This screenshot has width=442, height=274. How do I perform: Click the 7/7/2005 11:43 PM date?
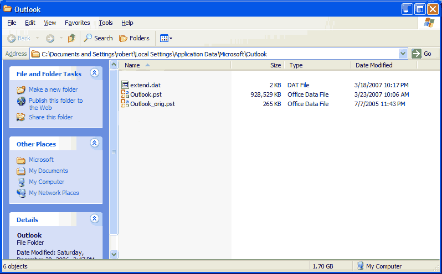(380, 104)
